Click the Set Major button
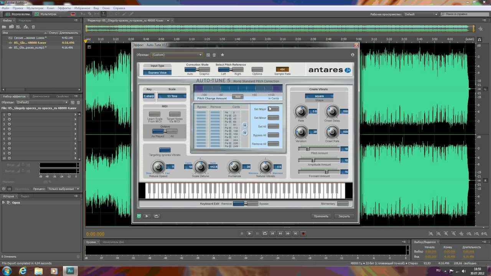The height and width of the screenshot is (276, 491). [274, 109]
